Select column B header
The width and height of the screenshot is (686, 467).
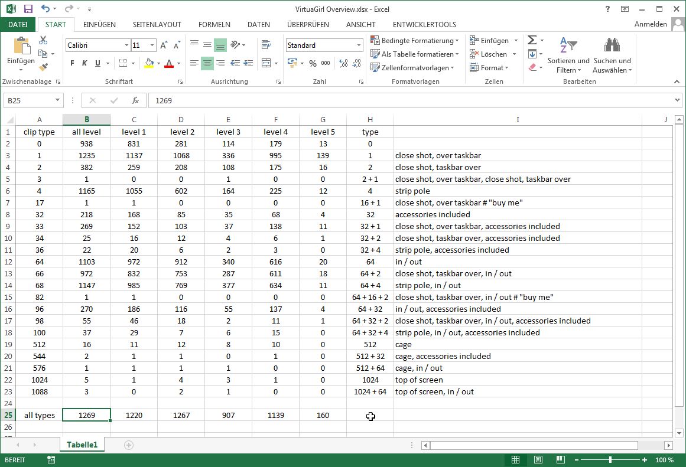tap(87, 119)
